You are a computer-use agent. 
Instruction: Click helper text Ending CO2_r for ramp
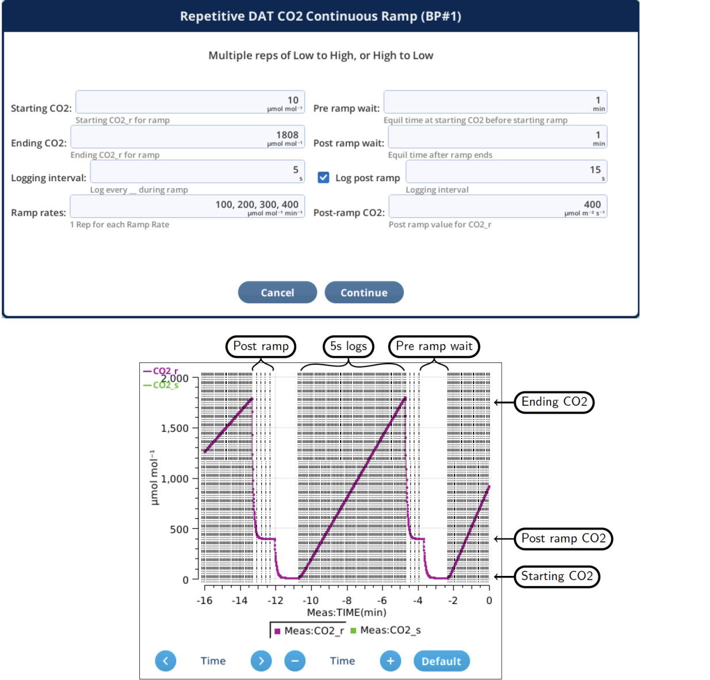pos(115,155)
